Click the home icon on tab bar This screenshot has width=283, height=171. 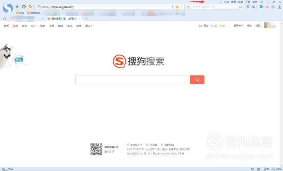[x=5, y=19]
